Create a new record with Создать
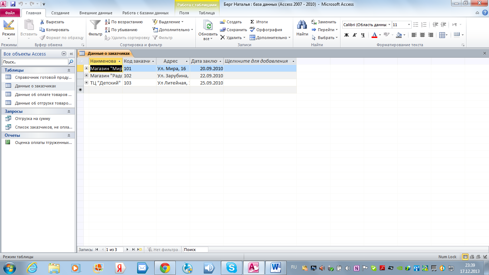This screenshot has height=275, width=489. [231, 22]
